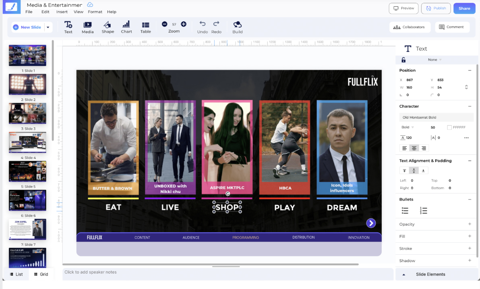Click the slide panel vertical scrollbar
The image size is (480, 289).
click(x=53, y=90)
